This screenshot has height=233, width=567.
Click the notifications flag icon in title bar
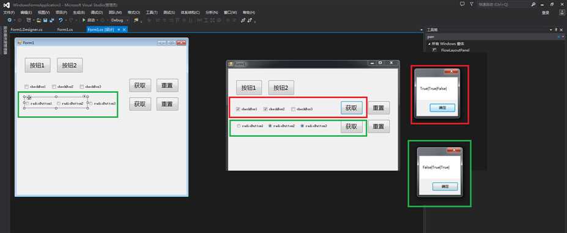[x=472, y=4]
